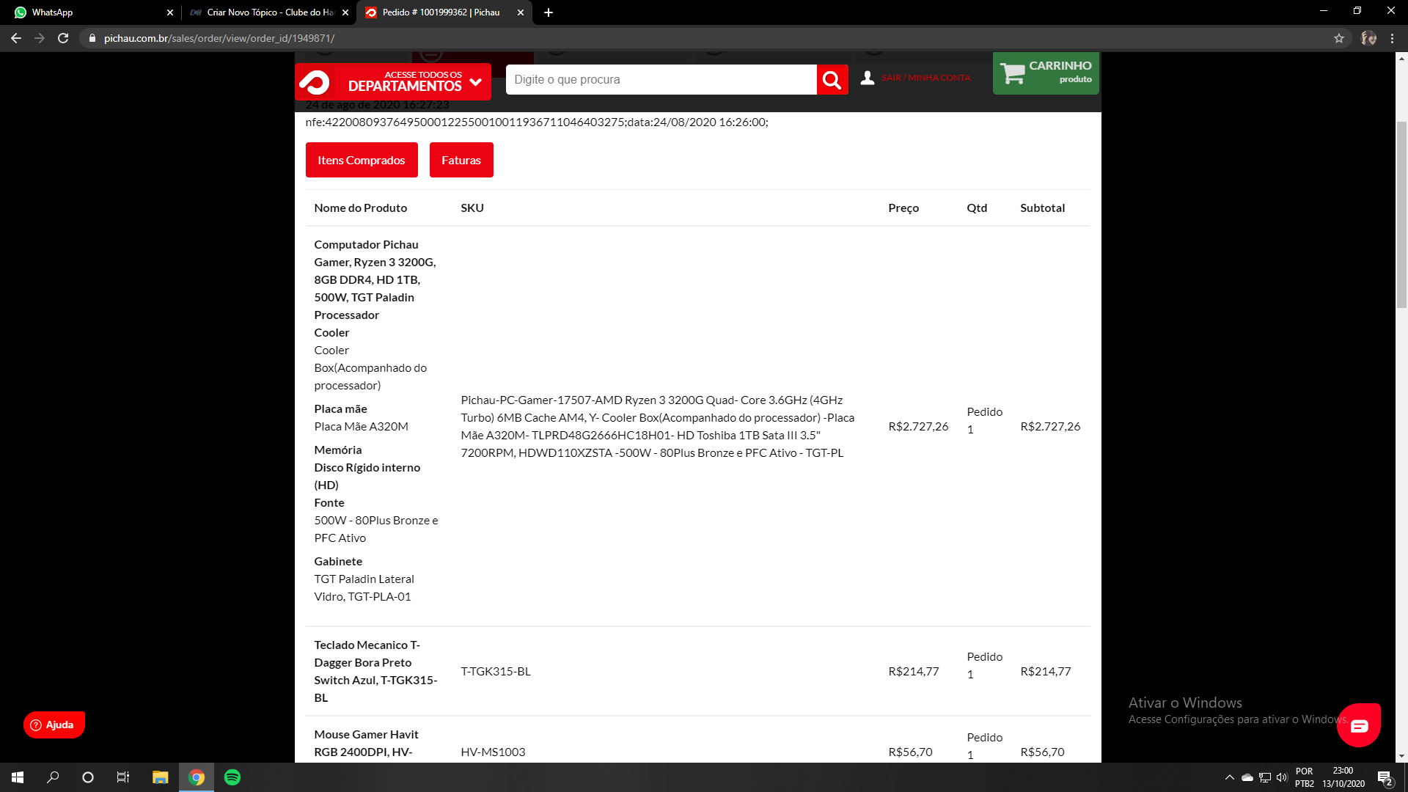The image size is (1408, 792).
Task: Click the Preço column header
Action: (x=903, y=208)
